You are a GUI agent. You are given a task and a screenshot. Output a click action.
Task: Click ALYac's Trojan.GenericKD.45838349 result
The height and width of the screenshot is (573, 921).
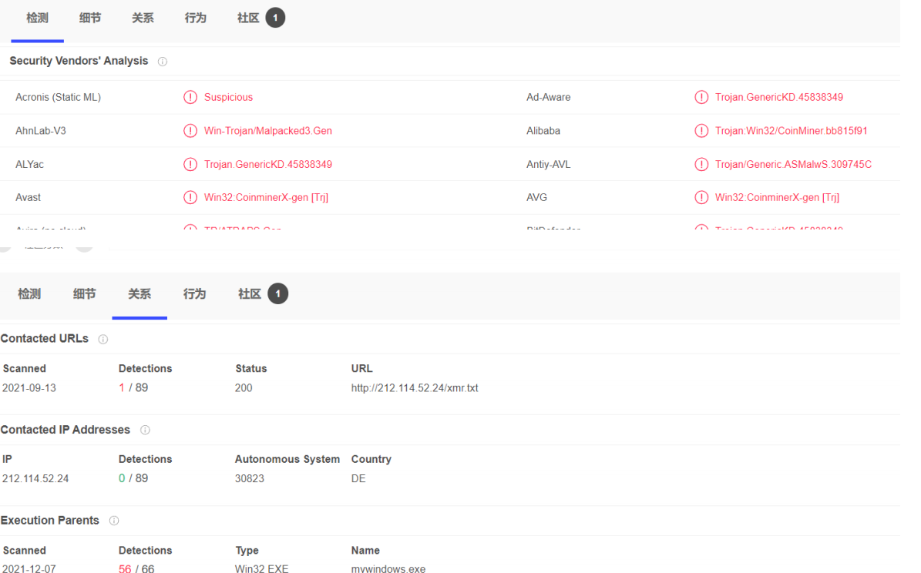(x=268, y=164)
